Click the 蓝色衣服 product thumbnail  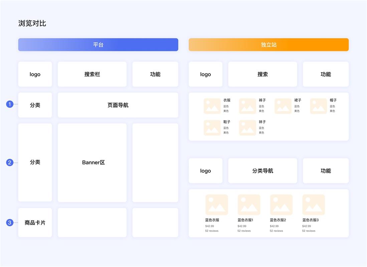pos(216,205)
